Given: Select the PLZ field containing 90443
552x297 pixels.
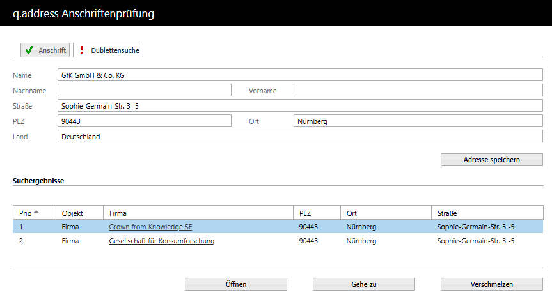Looking at the screenshot, I should click(x=144, y=121).
